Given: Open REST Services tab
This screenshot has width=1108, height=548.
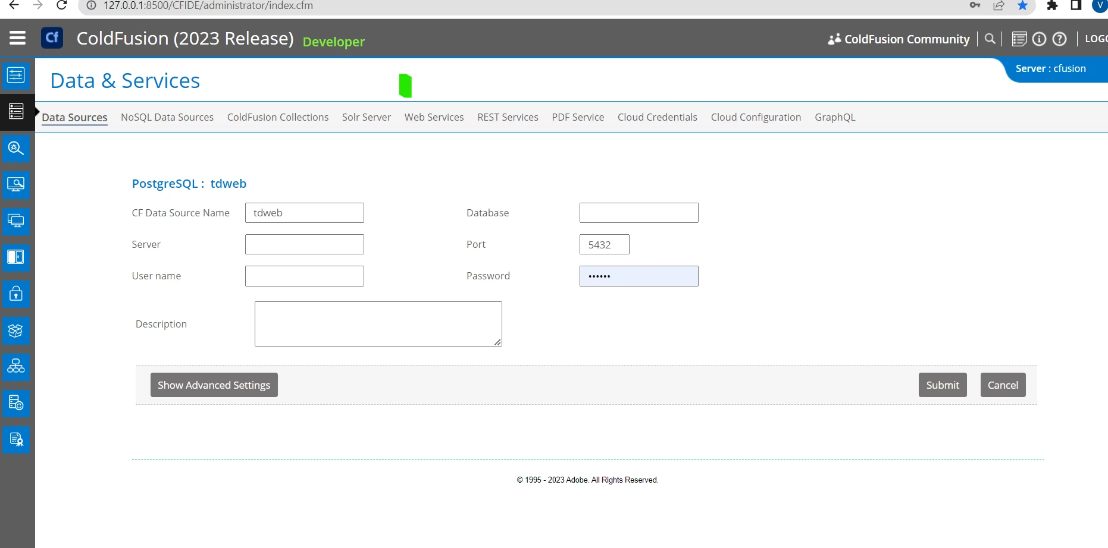Looking at the screenshot, I should tap(508, 117).
